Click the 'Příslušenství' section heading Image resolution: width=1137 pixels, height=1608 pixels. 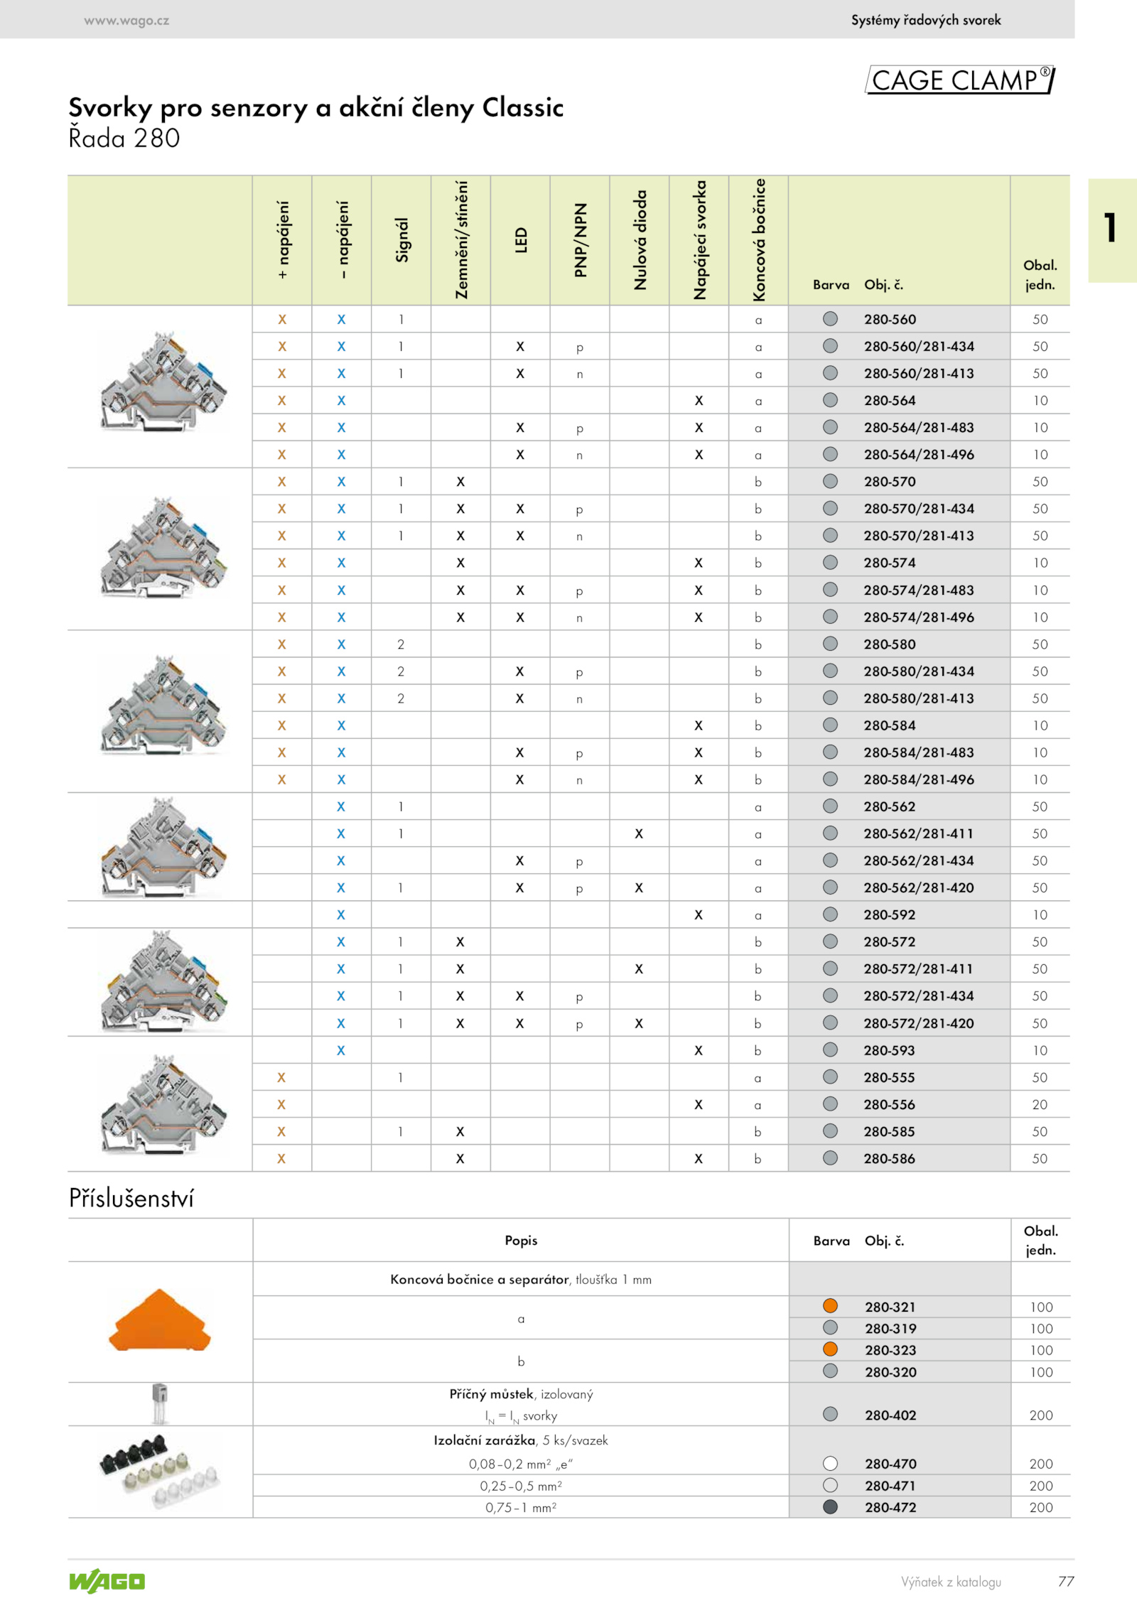point(131,1199)
